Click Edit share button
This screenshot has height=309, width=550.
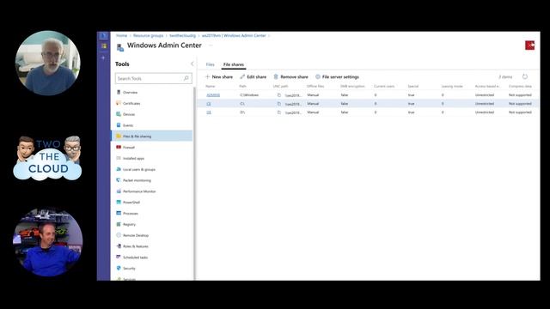254,76
